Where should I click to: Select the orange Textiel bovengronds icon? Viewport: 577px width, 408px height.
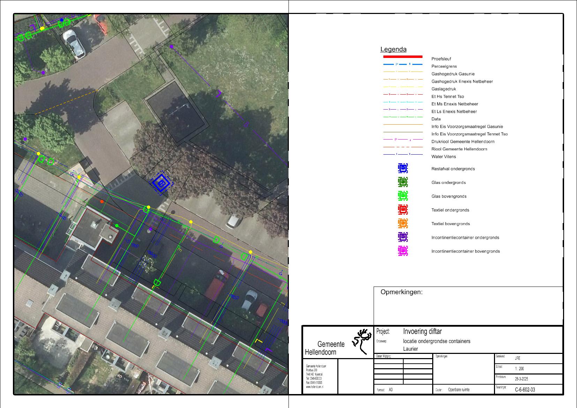[403, 223]
